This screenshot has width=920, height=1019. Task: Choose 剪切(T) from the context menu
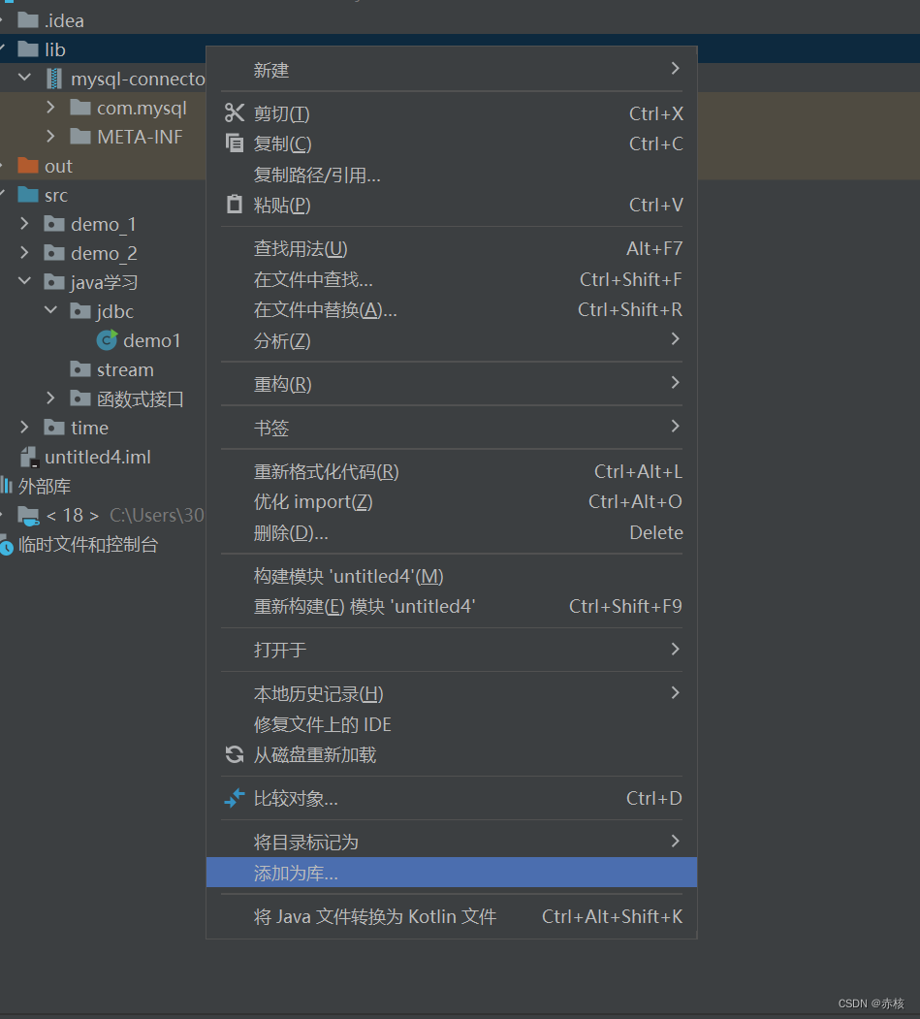(x=452, y=113)
